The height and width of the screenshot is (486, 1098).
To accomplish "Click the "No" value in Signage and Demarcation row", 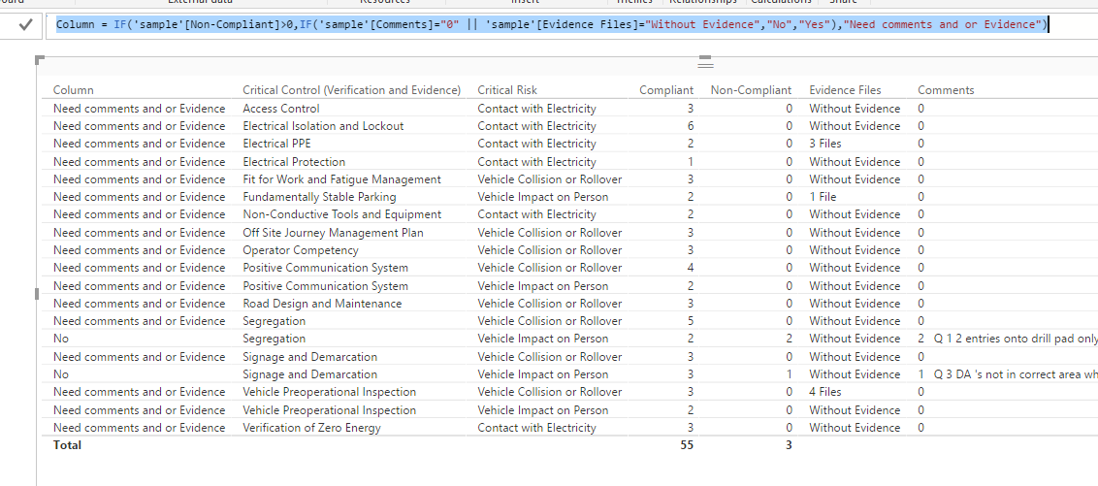I will pyautogui.click(x=60, y=374).
